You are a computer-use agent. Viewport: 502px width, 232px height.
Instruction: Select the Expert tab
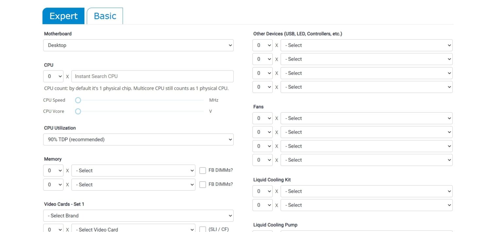click(x=63, y=16)
